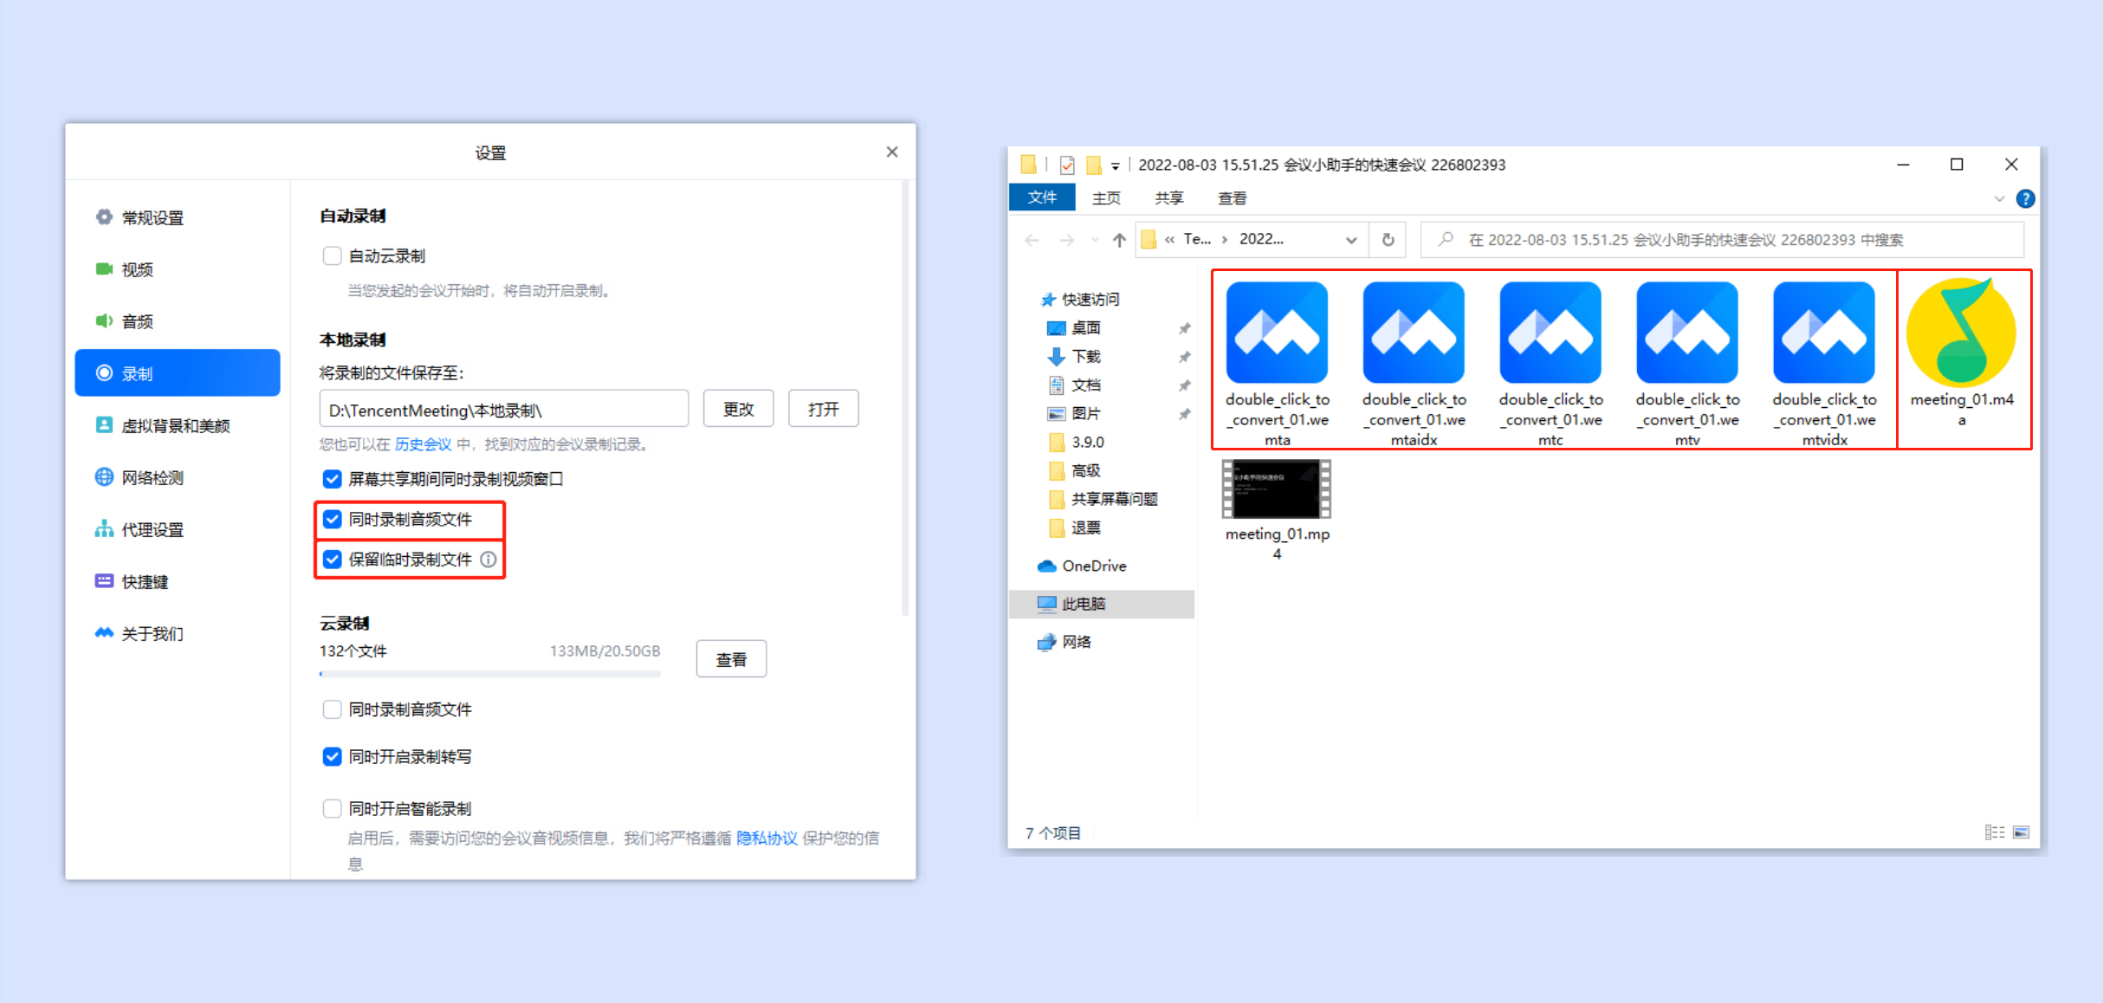The width and height of the screenshot is (2103, 1003).
Task: Select the double_click_to_convert_01.wemtc file
Action: 1550,363
